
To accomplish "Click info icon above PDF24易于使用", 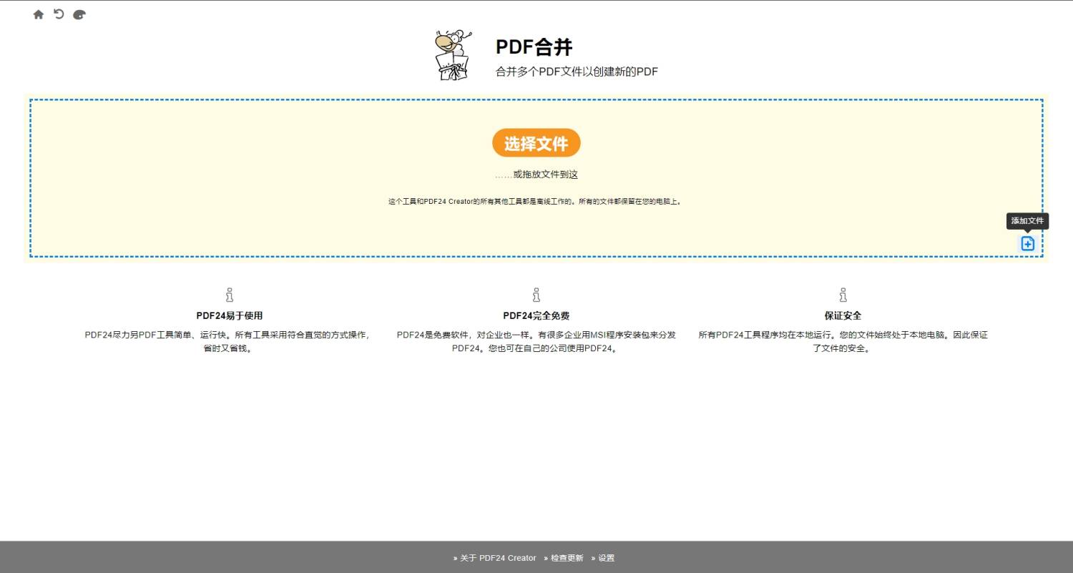I will [230, 295].
